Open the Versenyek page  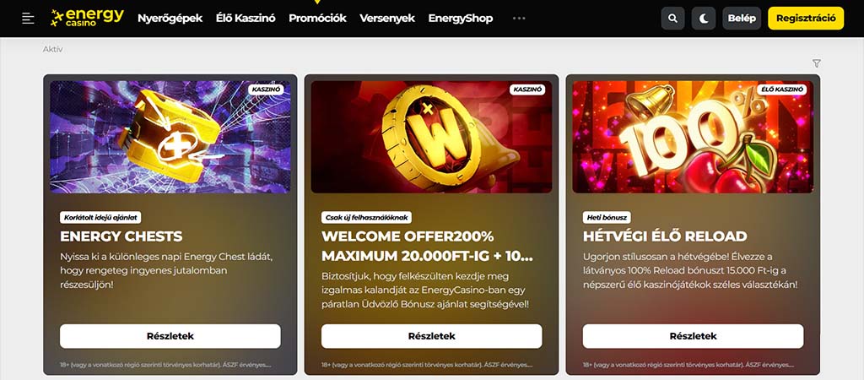point(387,19)
